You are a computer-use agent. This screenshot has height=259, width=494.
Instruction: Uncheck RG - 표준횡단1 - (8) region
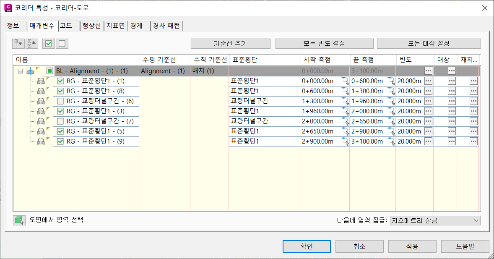tap(60, 91)
